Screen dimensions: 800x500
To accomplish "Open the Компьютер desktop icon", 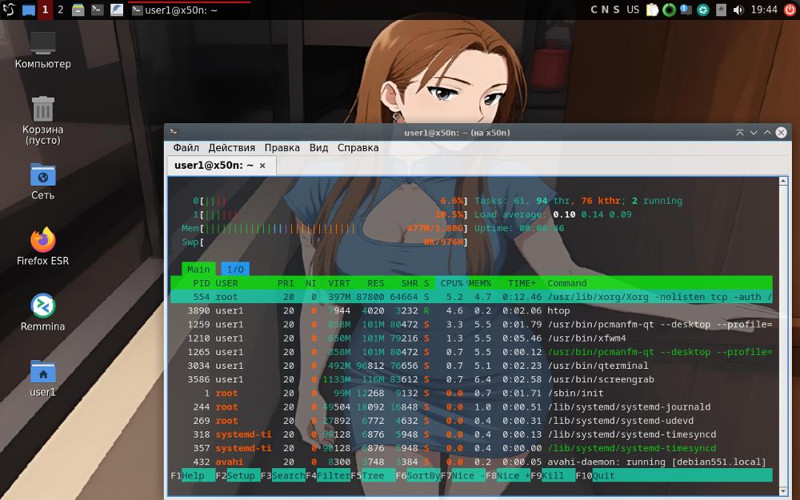I will point(43,50).
